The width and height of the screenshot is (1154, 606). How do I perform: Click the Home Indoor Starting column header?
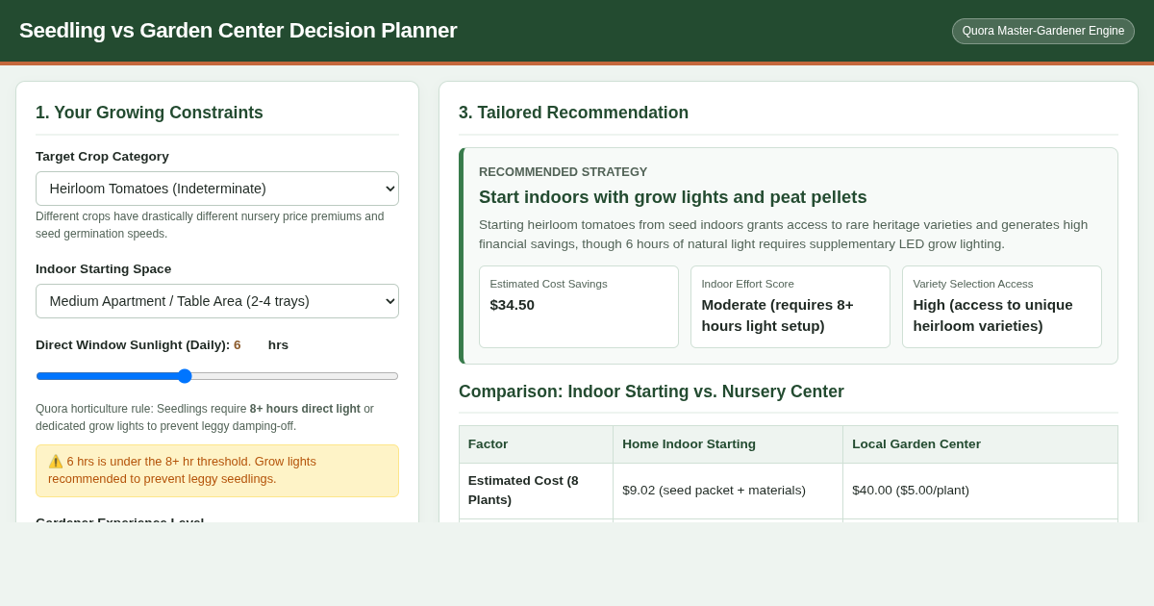tap(728, 444)
